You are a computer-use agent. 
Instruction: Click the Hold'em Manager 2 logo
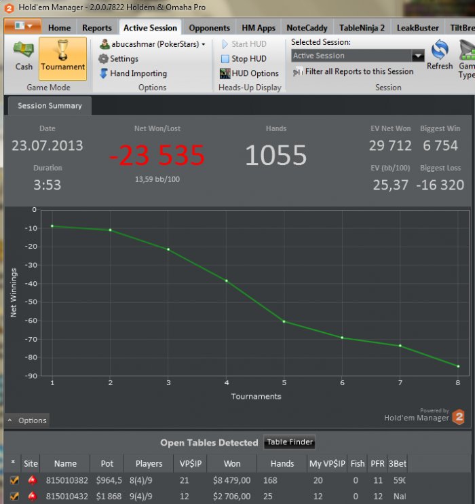pyautogui.click(x=458, y=417)
